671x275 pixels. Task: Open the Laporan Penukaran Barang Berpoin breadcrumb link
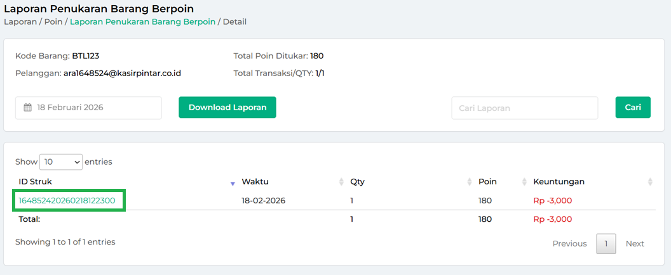[142, 22]
